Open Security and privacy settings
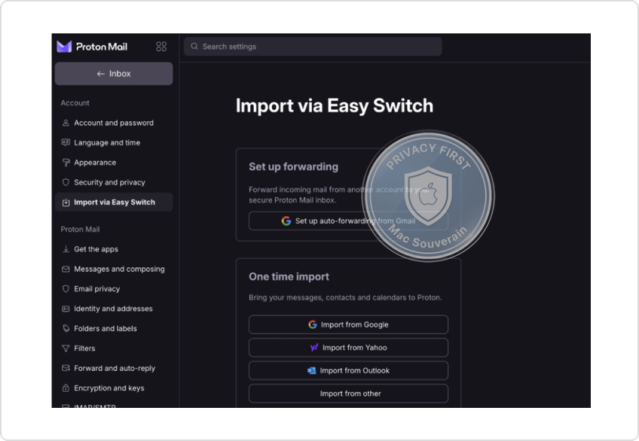 (114, 182)
